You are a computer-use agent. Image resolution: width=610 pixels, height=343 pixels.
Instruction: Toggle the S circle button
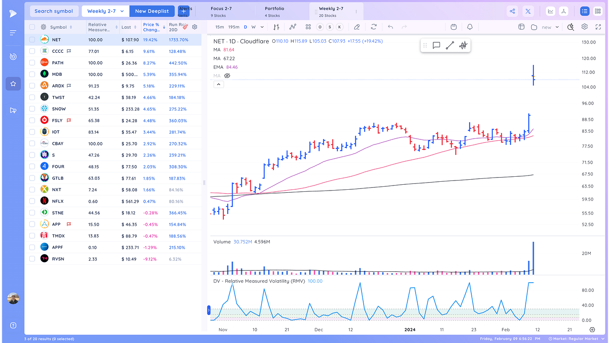(330, 27)
